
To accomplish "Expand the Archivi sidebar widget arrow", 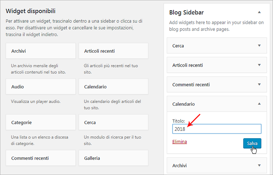I will pyautogui.click(x=259, y=165).
